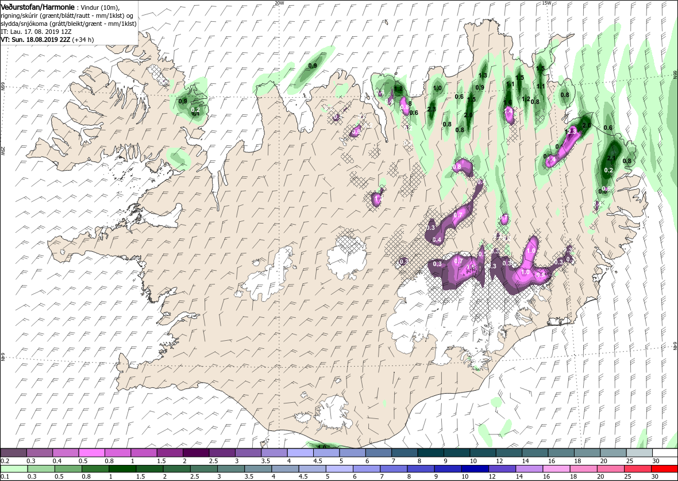Select the light periwinkle swatch labeled 4 in the upper legend
Image resolution: width=678 pixels, height=481 pixels.
pyautogui.click(x=300, y=453)
